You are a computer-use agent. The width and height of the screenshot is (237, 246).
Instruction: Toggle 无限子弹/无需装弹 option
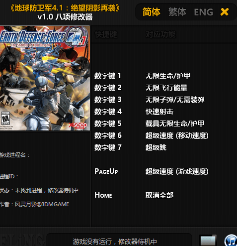pos(175,100)
